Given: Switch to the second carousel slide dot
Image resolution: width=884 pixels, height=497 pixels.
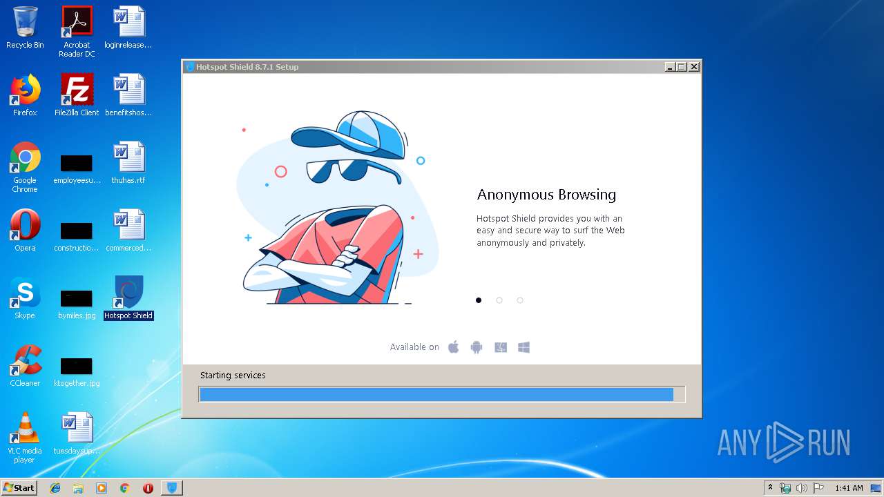Looking at the screenshot, I should [499, 300].
